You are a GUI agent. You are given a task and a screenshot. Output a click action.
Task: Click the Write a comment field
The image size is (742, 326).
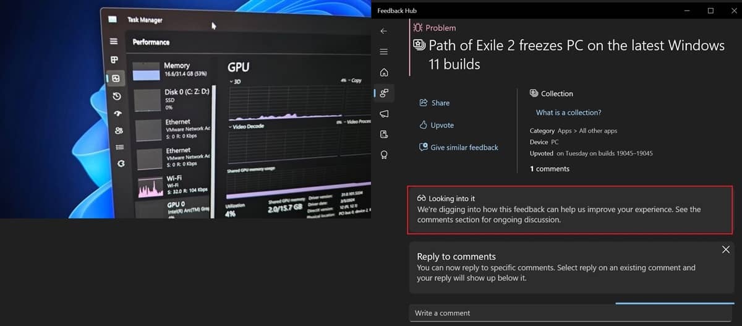(569, 313)
